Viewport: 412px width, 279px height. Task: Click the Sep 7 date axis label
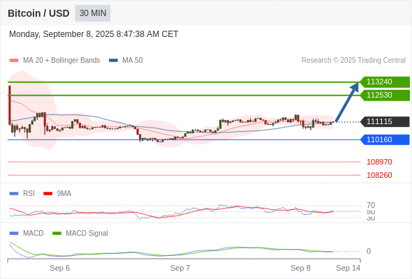pyautogui.click(x=180, y=268)
